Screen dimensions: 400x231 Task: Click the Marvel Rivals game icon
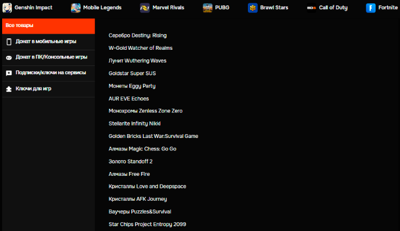145,8
